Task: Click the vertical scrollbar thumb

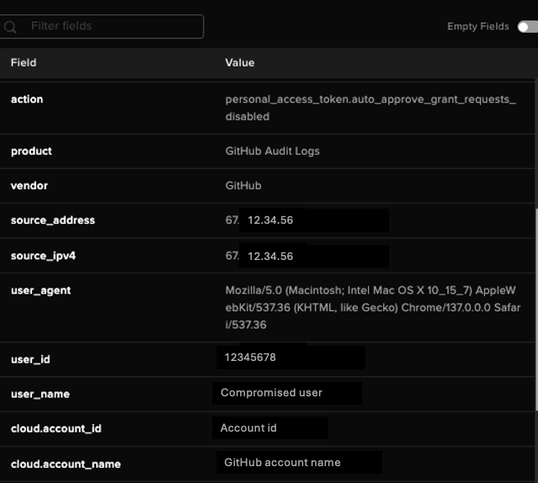Action: point(536,310)
